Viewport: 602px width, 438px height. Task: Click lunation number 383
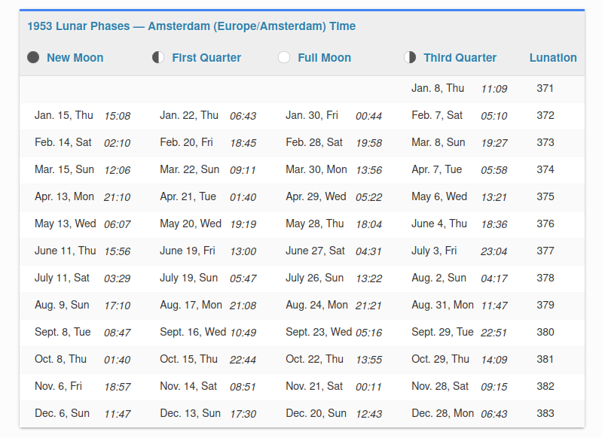pyautogui.click(x=545, y=413)
